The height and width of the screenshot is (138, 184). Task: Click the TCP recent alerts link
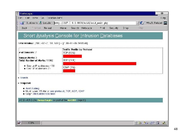coord(68,91)
